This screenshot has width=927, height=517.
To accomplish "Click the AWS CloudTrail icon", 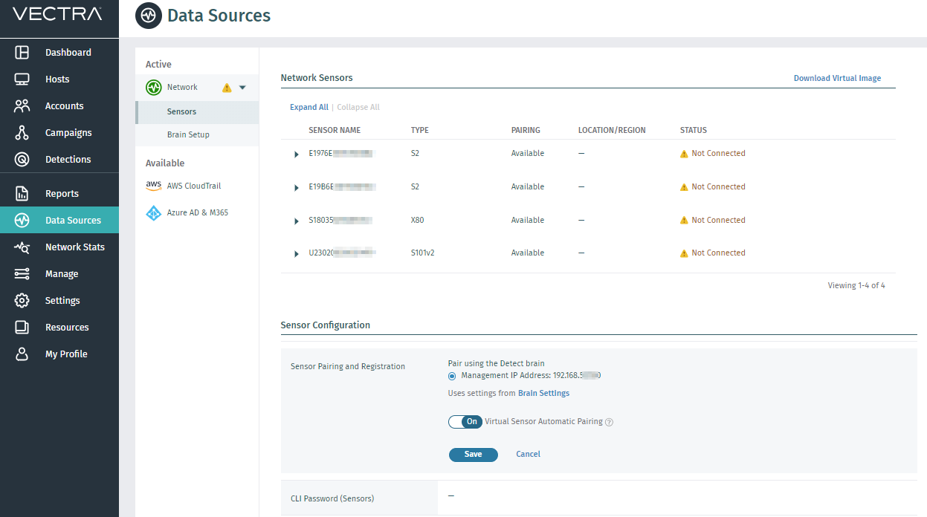I will click(154, 186).
